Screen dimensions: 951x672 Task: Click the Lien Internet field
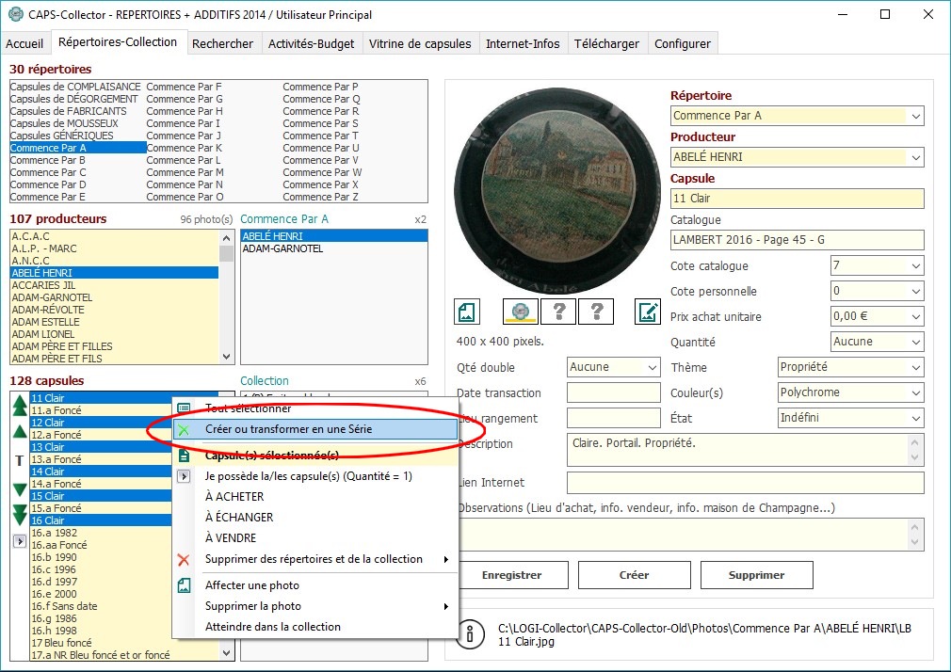coord(746,483)
